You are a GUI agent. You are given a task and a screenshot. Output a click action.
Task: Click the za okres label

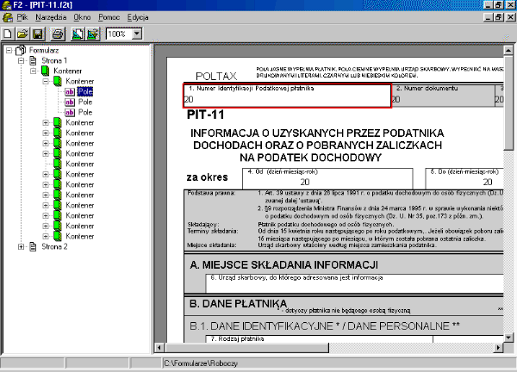207,177
